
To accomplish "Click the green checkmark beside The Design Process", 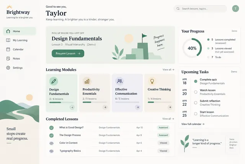I will (x=51, y=135).
